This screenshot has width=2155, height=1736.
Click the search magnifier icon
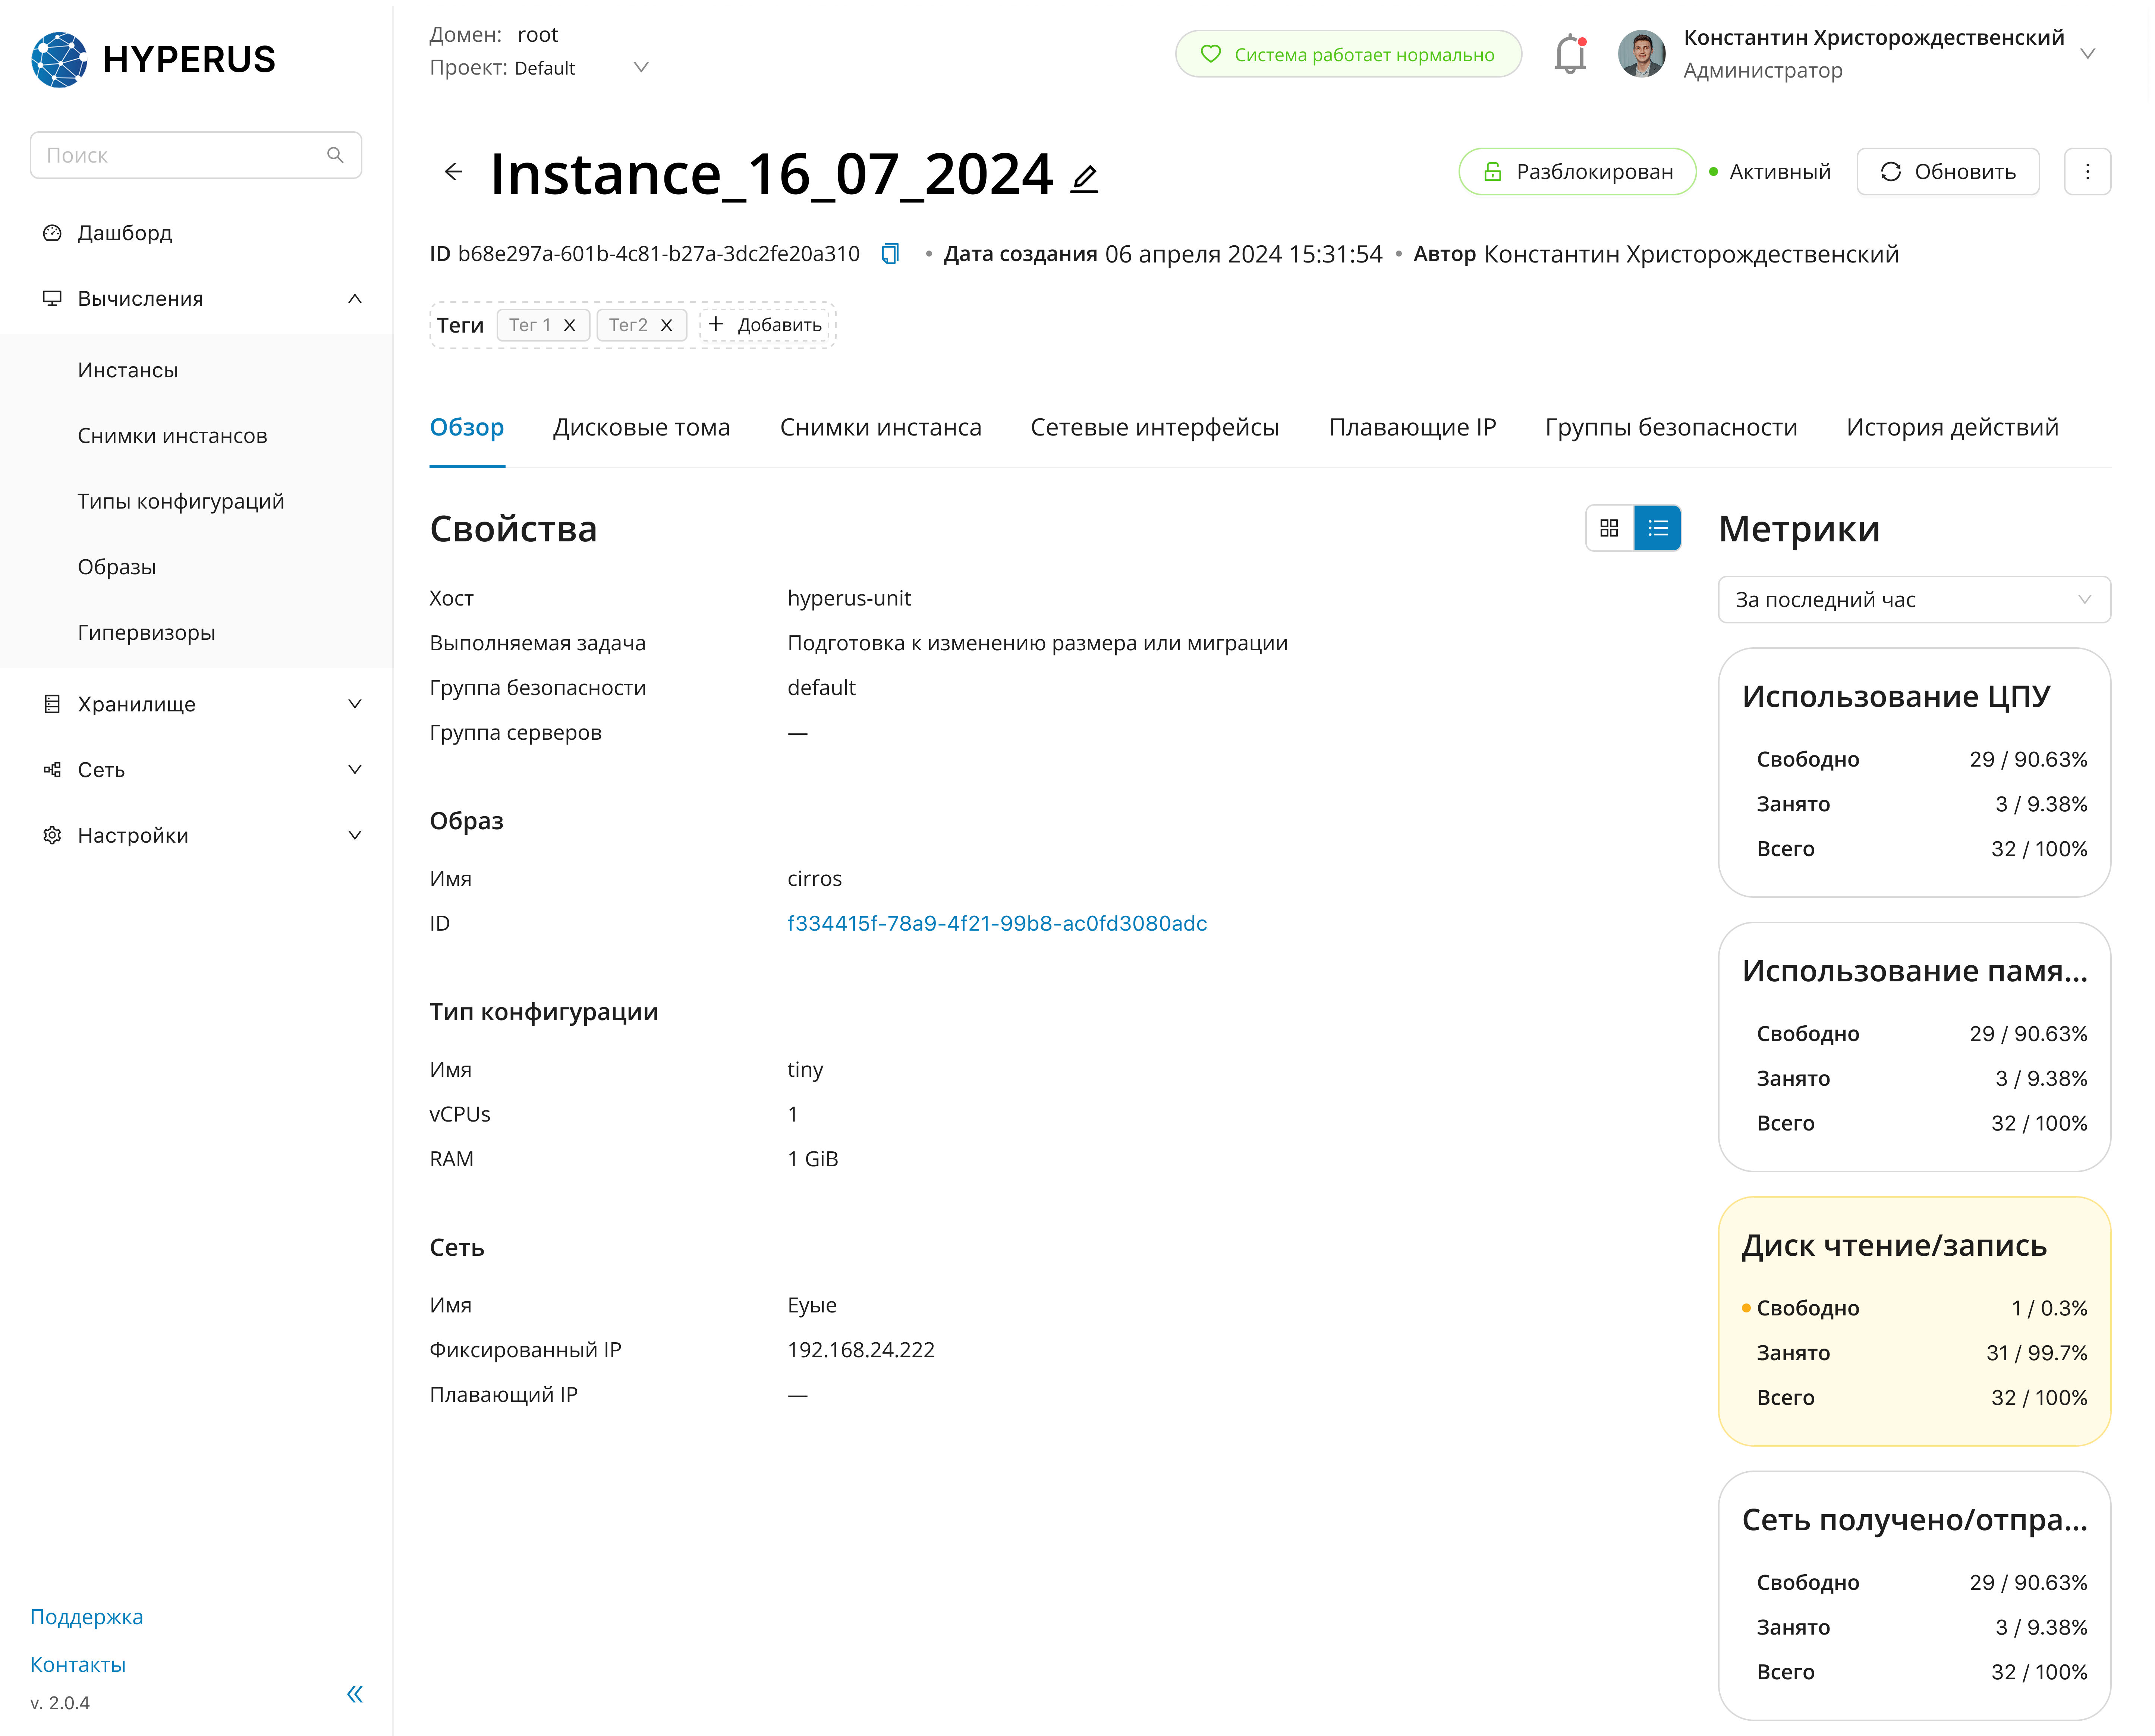tap(335, 155)
